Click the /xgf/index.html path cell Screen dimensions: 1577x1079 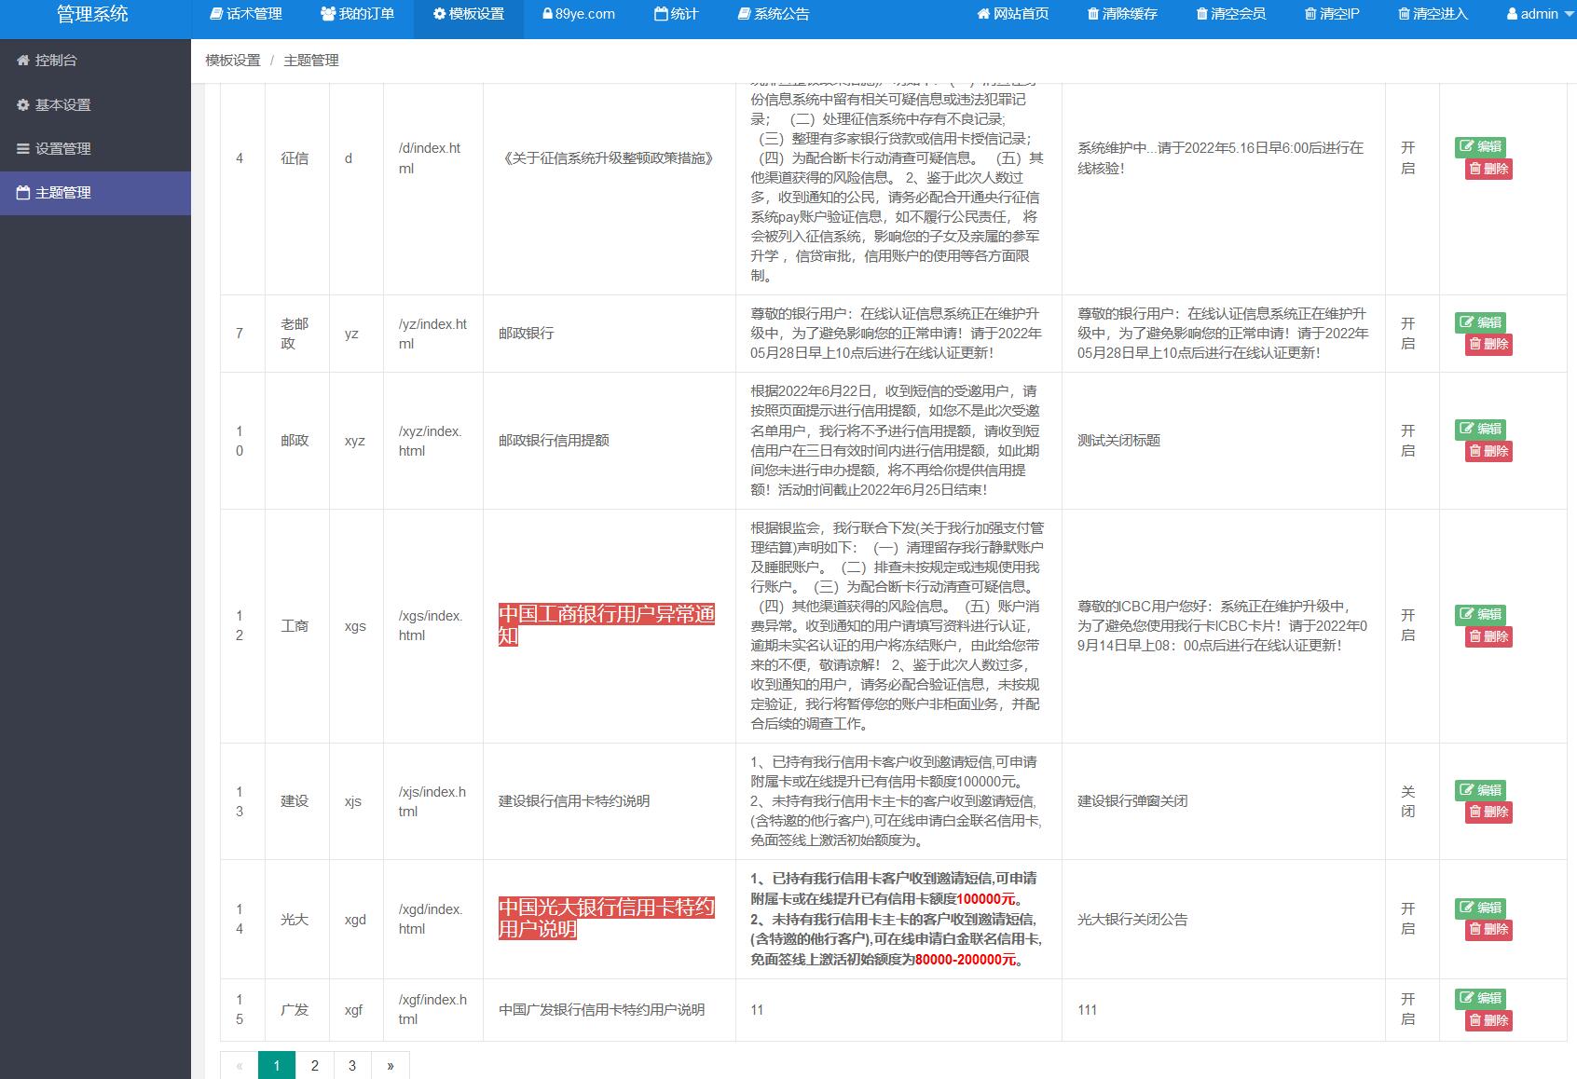click(432, 1009)
